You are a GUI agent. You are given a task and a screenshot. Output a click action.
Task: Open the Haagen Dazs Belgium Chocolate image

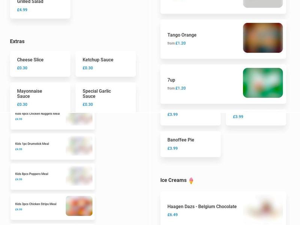click(263, 209)
